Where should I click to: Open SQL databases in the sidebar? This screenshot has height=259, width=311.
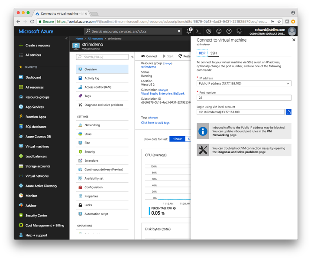point(36,127)
